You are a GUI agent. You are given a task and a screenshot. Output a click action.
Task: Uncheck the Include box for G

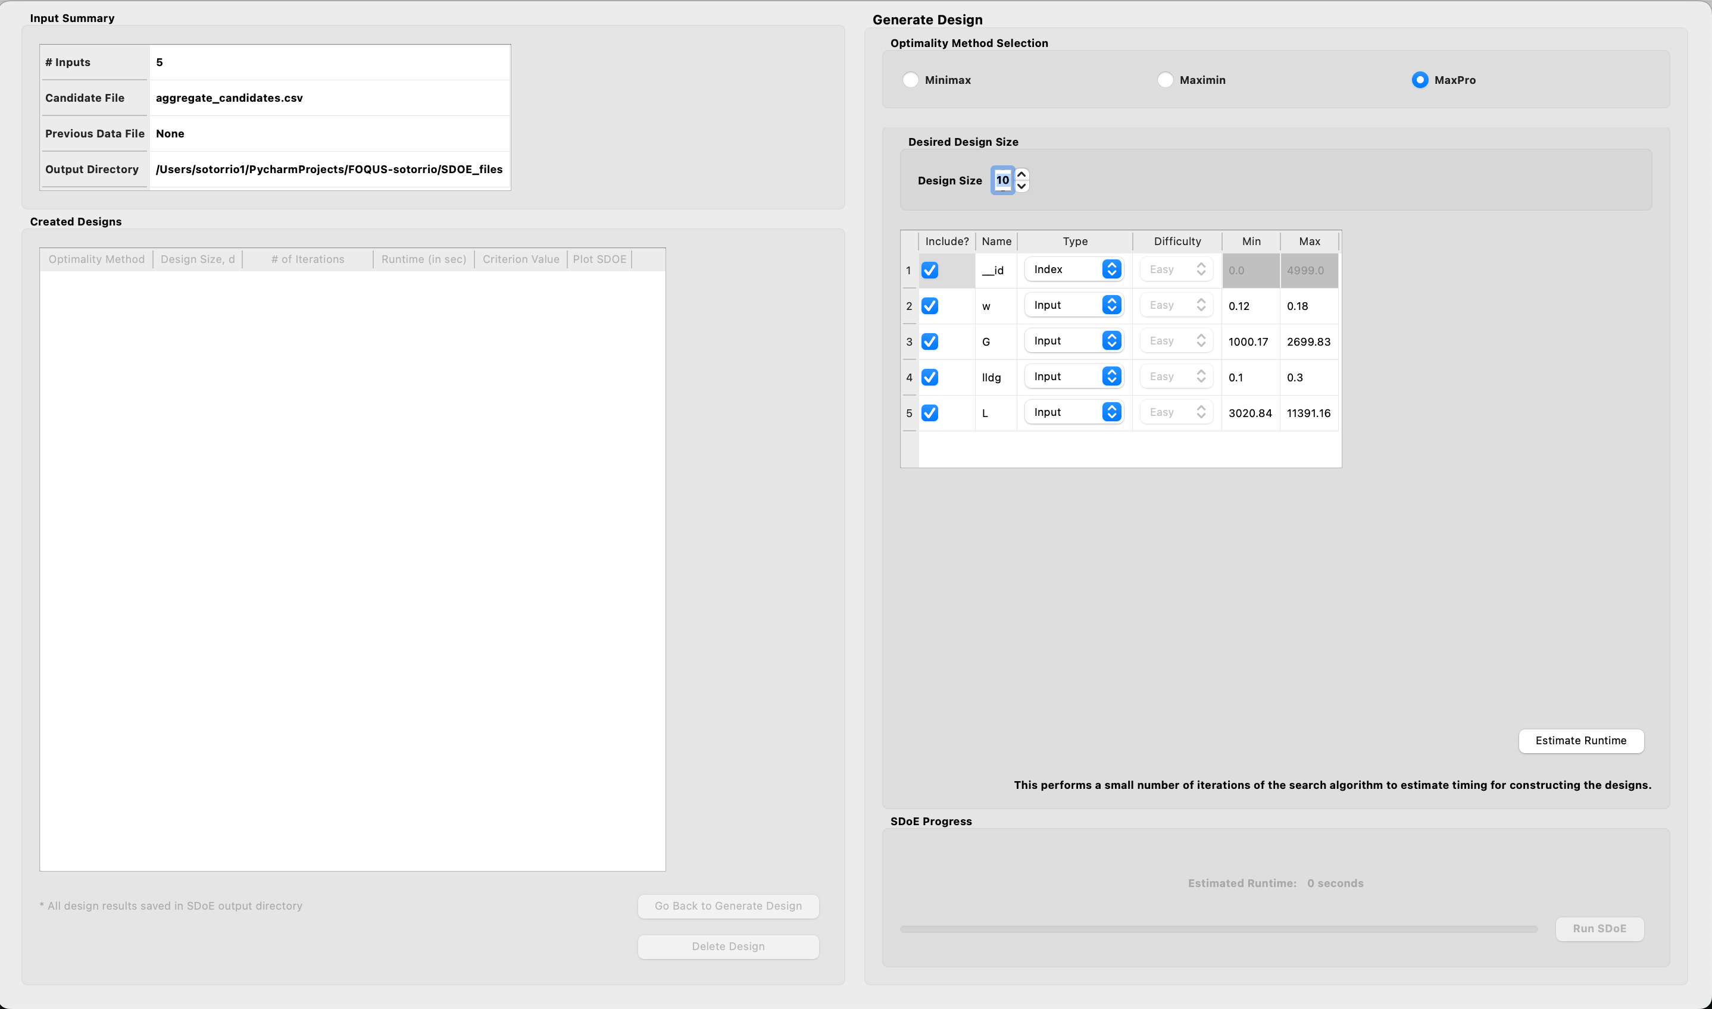930,342
